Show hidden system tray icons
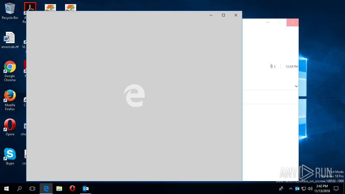Screen dimensions: 345x194 291,189
